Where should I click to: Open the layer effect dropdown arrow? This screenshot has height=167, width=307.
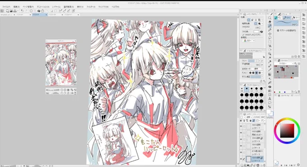coord(262,20)
